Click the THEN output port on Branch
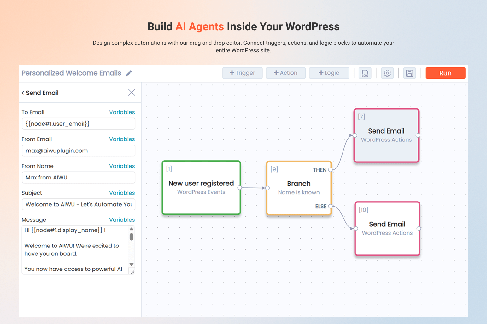Screen dimensions: 487x324 (331, 170)
